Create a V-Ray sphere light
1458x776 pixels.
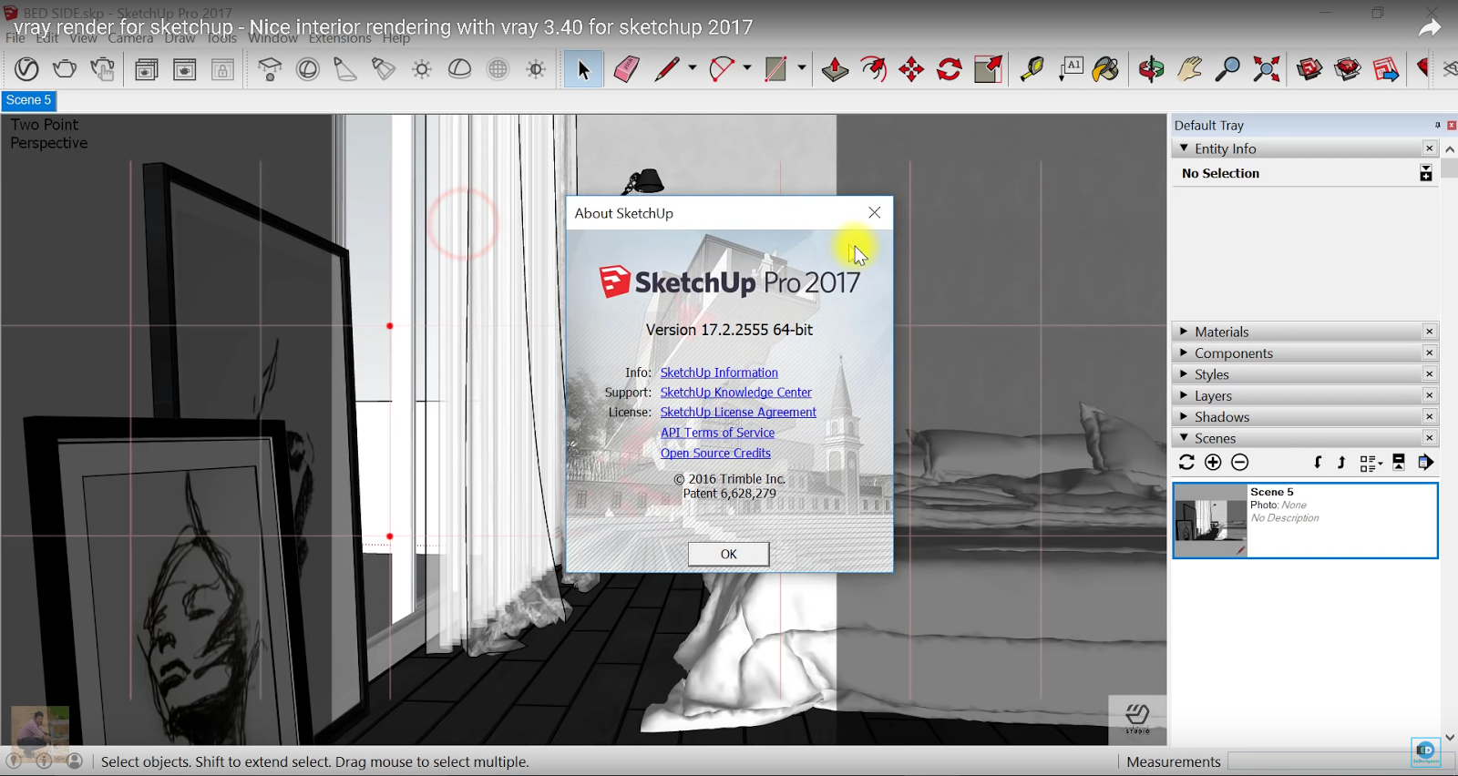(308, 69)
